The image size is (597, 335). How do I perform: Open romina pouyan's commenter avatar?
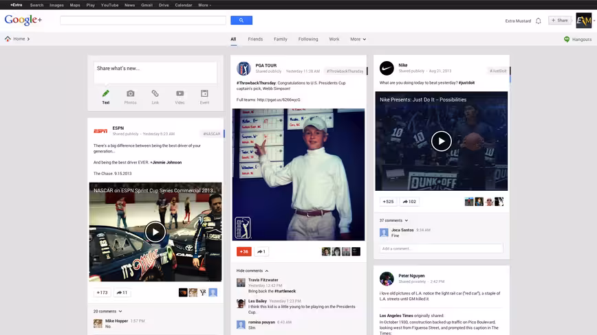241,325
